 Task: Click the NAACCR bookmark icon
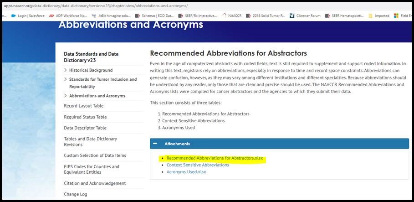[x=224, y=16]
